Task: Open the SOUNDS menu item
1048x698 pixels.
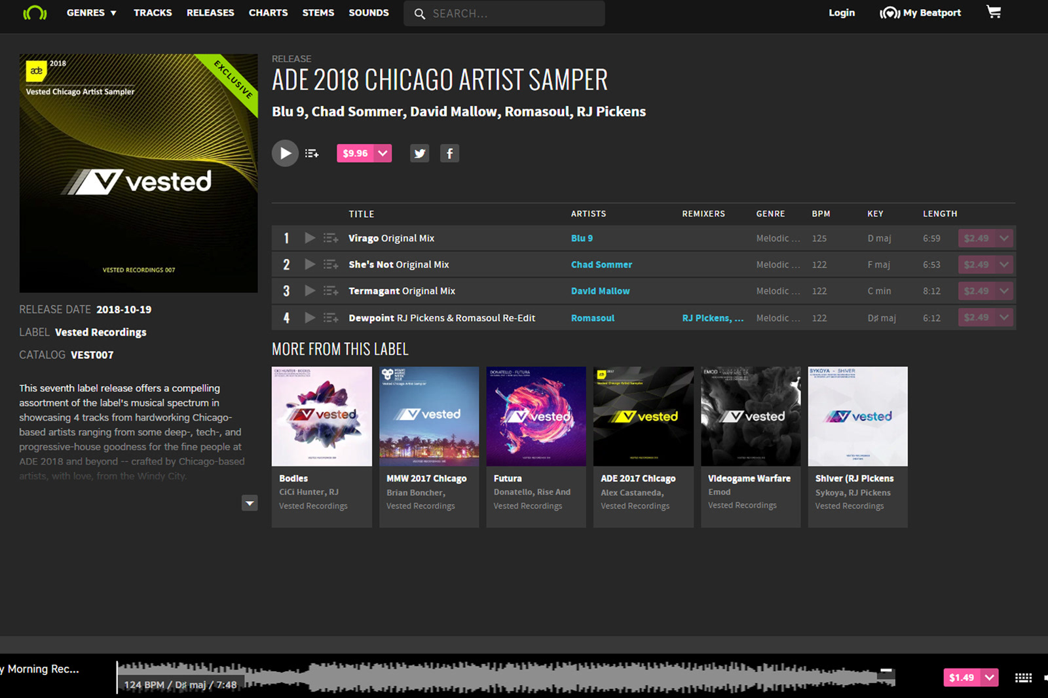Action: [369, 12]
